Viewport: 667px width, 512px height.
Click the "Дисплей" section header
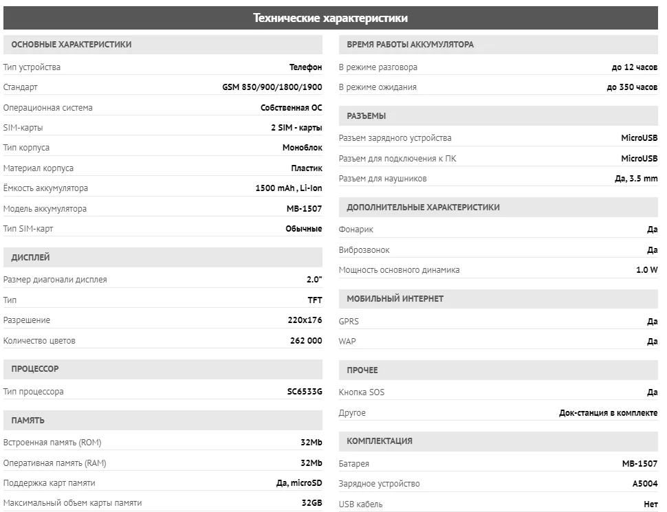[31, 258]
